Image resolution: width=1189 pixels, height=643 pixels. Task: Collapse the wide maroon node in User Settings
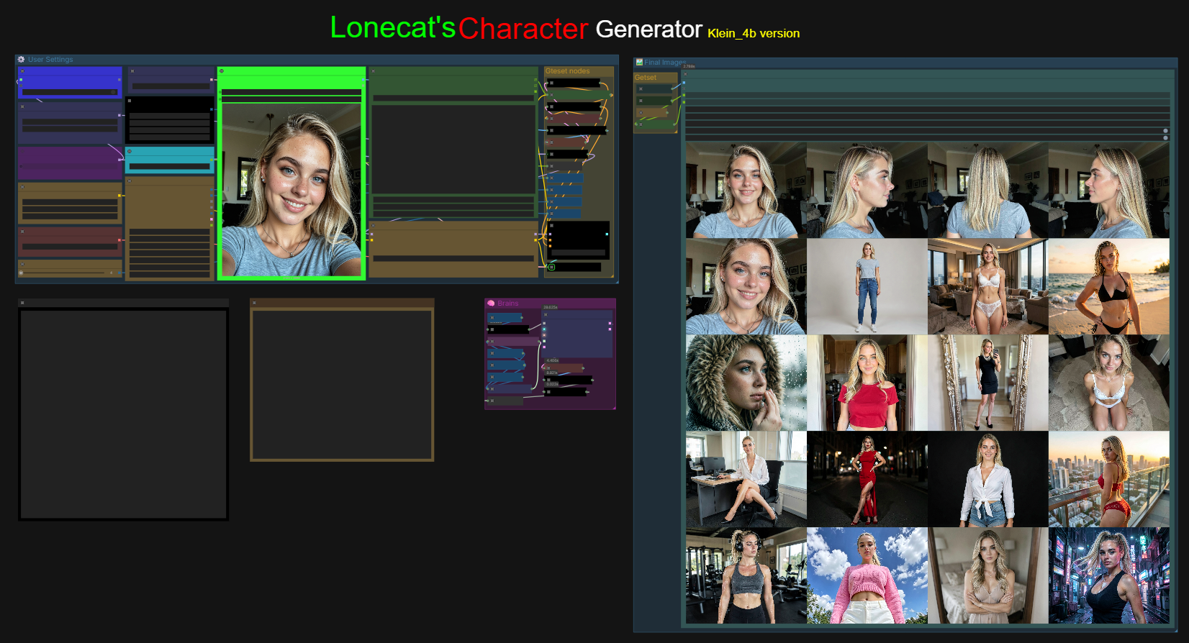(22, 232)
